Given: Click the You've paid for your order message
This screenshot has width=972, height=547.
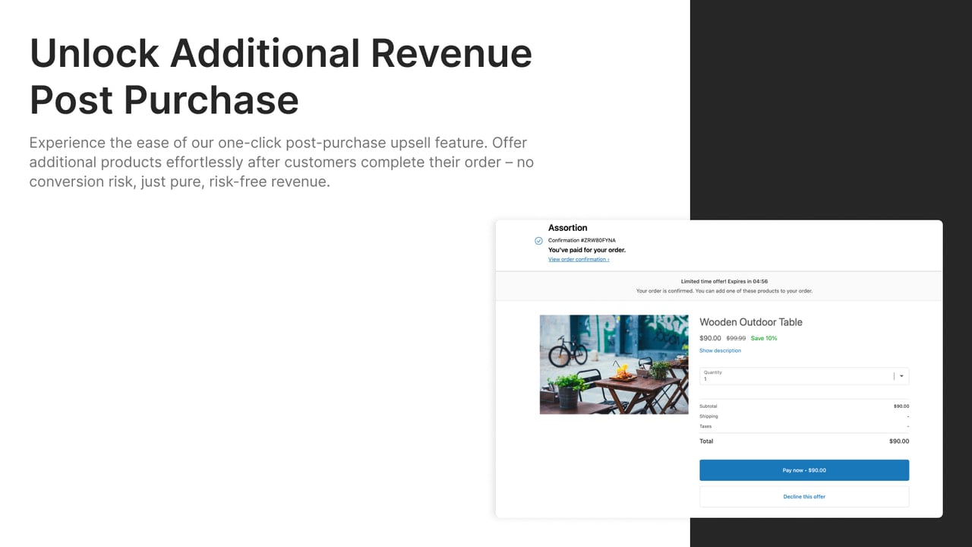Looking at the screenshot, I should point(587,250).
